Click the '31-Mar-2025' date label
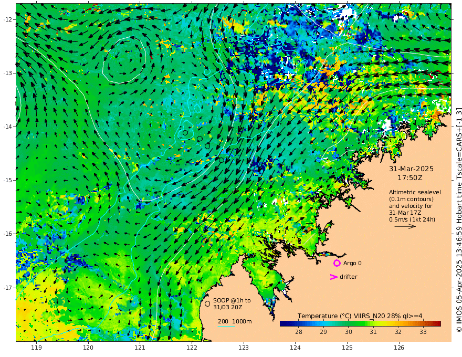The height and width of the screenshot is (357, 462). click(411, 169)
